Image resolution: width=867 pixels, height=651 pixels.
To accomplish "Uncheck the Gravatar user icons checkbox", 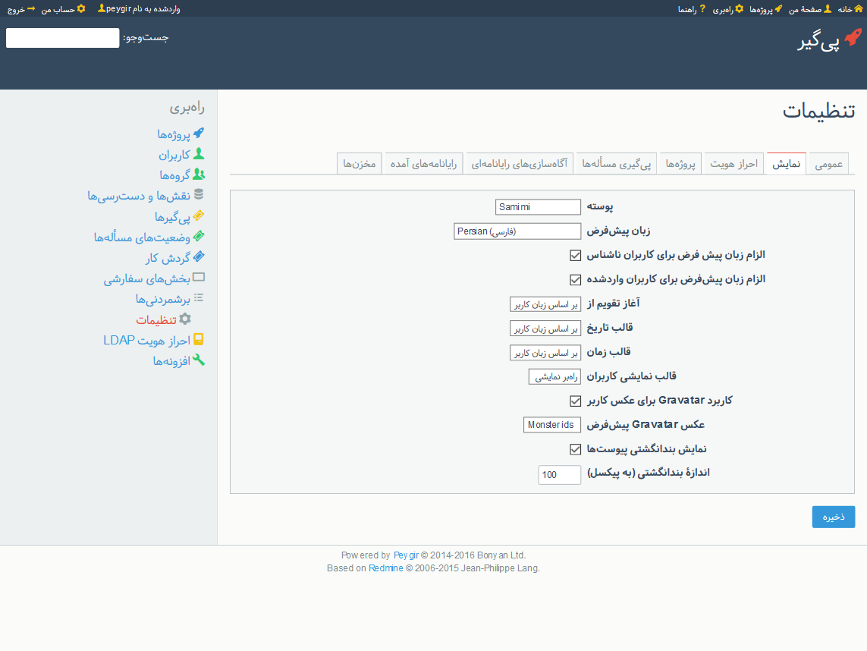I will 575,401.
